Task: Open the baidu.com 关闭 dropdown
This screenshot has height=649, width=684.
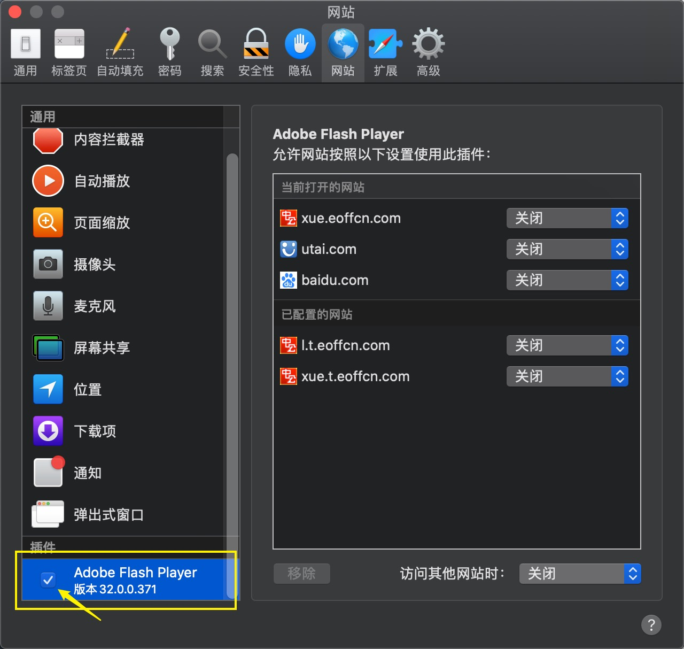Action: pyautogui.click(x=567, y=280)
